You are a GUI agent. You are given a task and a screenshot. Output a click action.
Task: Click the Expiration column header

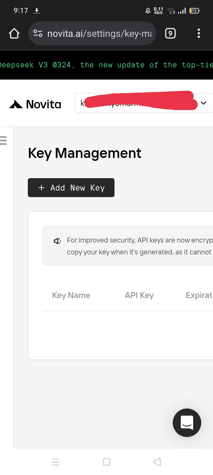point(199,295)
